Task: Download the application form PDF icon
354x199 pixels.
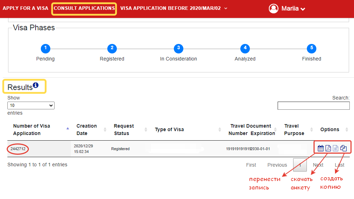Action: click(328, 148)
